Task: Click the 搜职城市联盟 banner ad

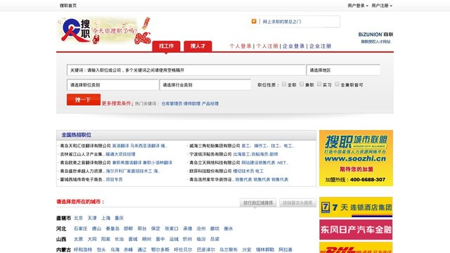Action: point(356,158)
